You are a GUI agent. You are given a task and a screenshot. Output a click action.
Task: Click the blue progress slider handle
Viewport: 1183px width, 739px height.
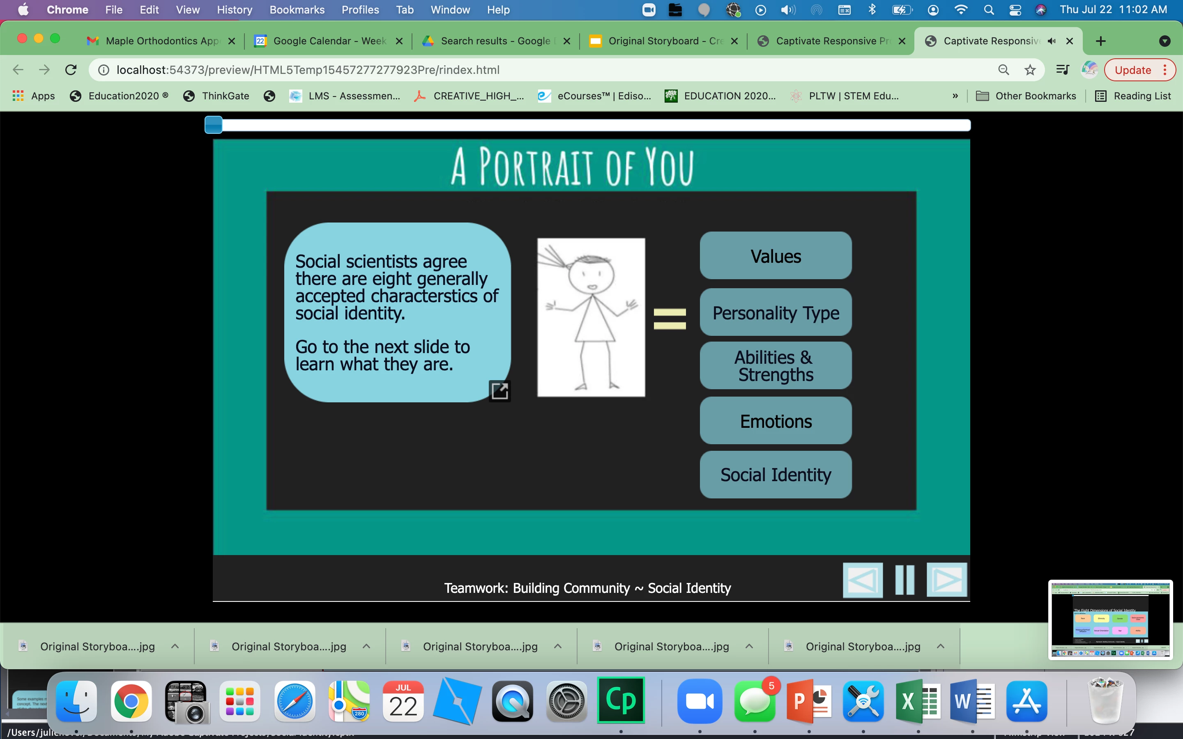(214, 125)
